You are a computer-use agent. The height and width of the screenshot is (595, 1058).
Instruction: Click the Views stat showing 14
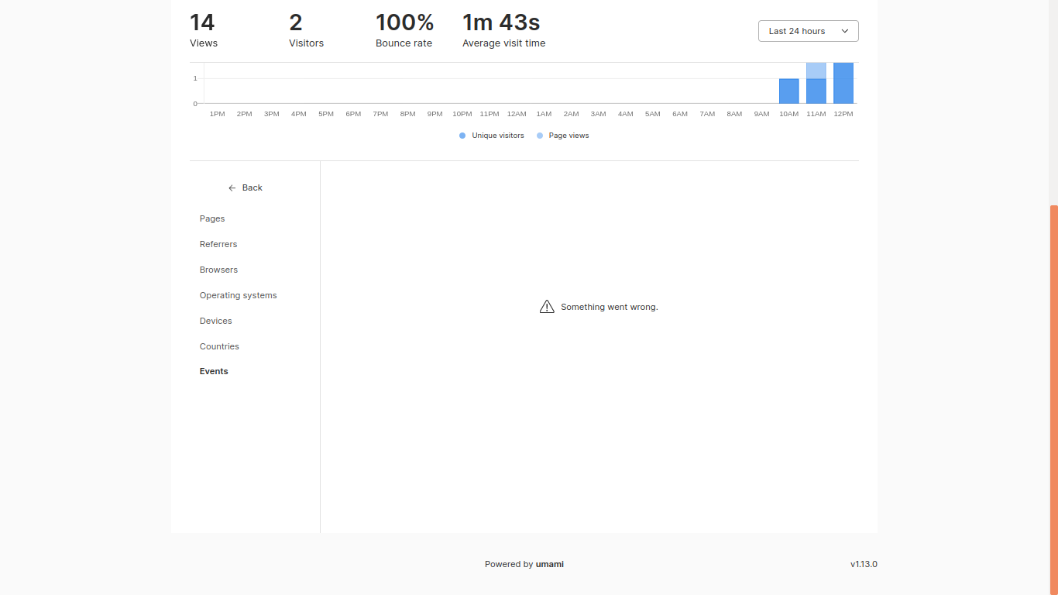tap(203, 29)
